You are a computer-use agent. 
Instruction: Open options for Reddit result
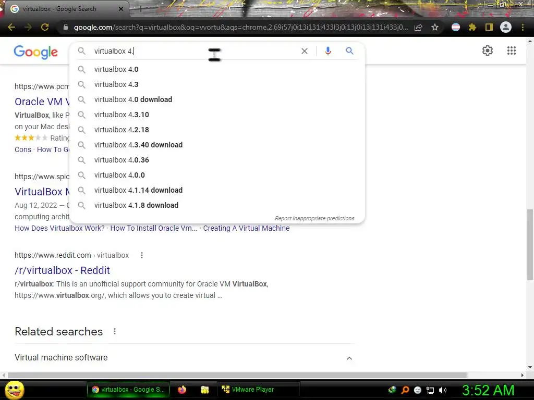142,255
